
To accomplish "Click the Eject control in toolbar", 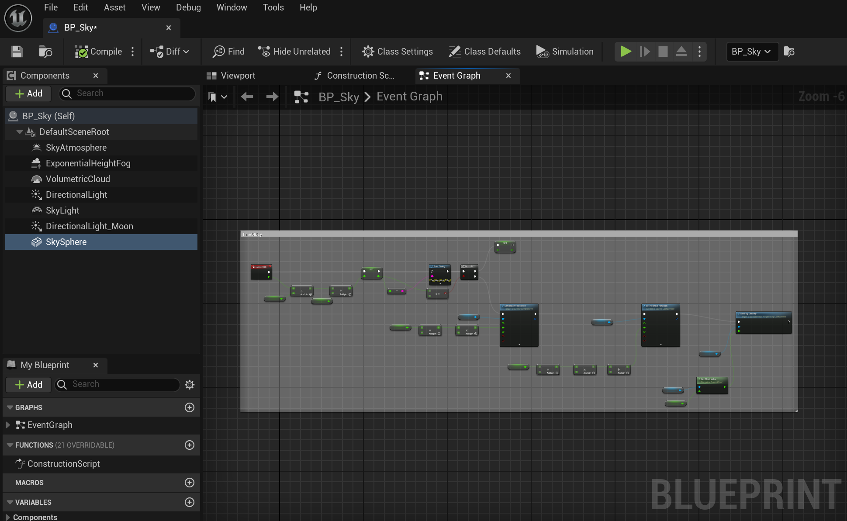I will click(x=681, y=52).
